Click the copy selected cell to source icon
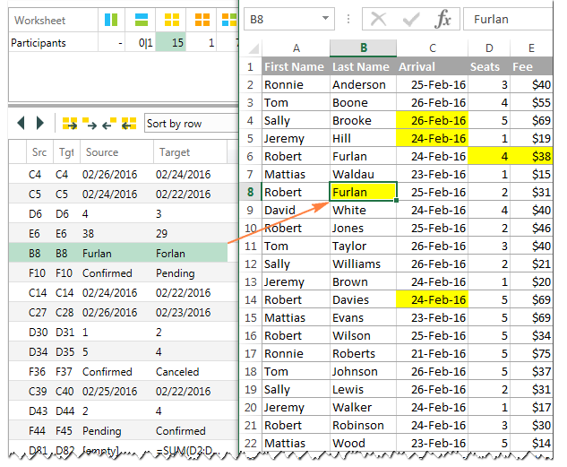This screenshot has height=467, width=567. point(109,124)
